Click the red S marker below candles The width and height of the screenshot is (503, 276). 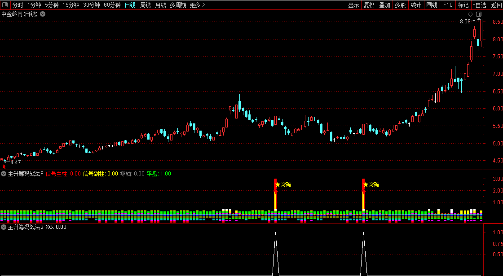pos(4,167)
